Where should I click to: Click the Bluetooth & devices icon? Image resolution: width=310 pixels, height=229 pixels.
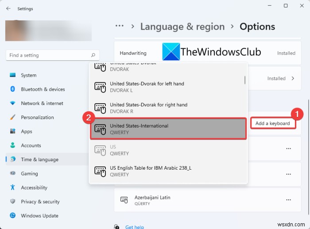coord(13,89)
